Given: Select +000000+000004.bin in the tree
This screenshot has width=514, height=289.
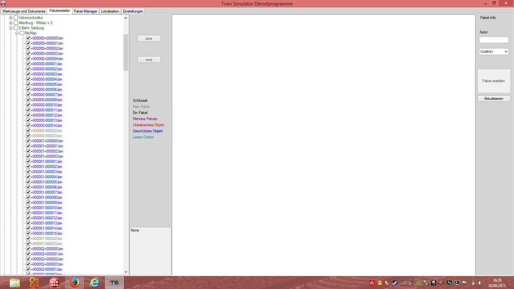Looking at the screenshot, I should click(x=47, y=59).
